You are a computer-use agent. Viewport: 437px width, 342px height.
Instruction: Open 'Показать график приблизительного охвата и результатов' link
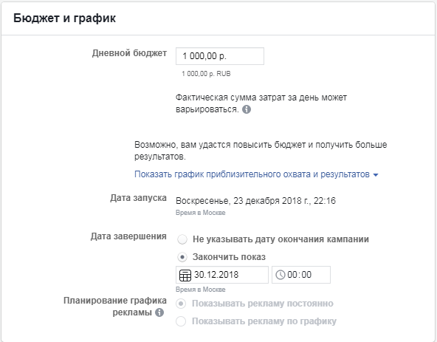pyautogui.click(x=252, y=174)
